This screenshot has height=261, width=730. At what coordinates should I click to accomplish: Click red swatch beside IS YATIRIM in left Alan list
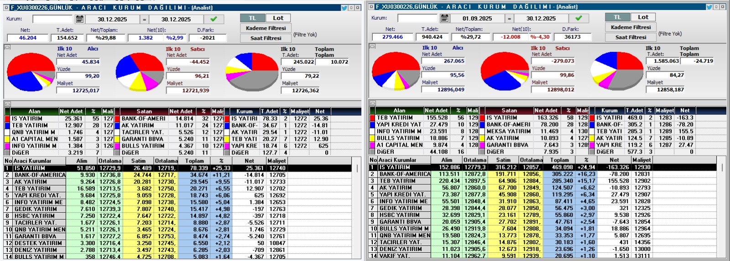(x=7, y=118)
